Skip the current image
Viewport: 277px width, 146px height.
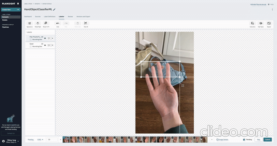pyautogui.click(x=258, y=140)
